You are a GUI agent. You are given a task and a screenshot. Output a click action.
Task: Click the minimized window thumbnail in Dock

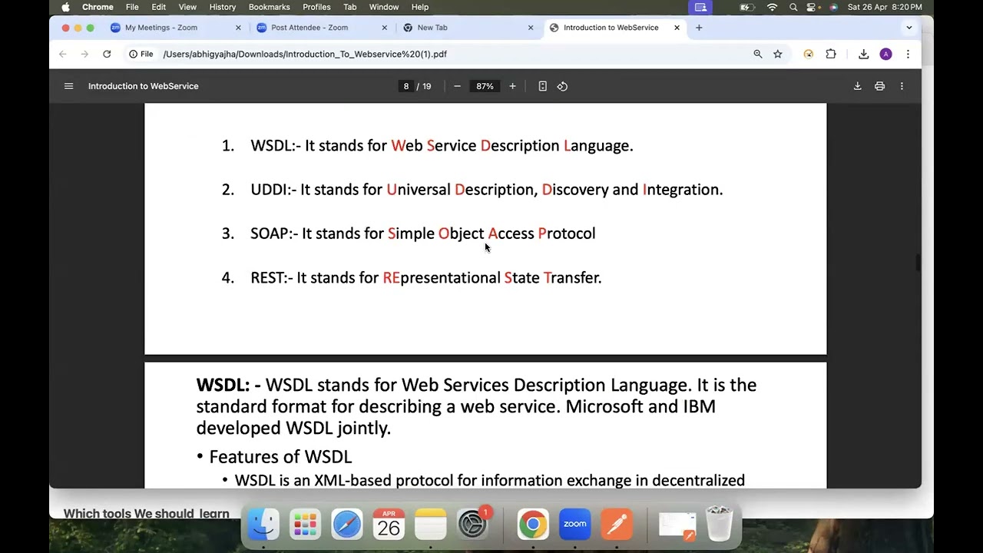pos(677,525)
